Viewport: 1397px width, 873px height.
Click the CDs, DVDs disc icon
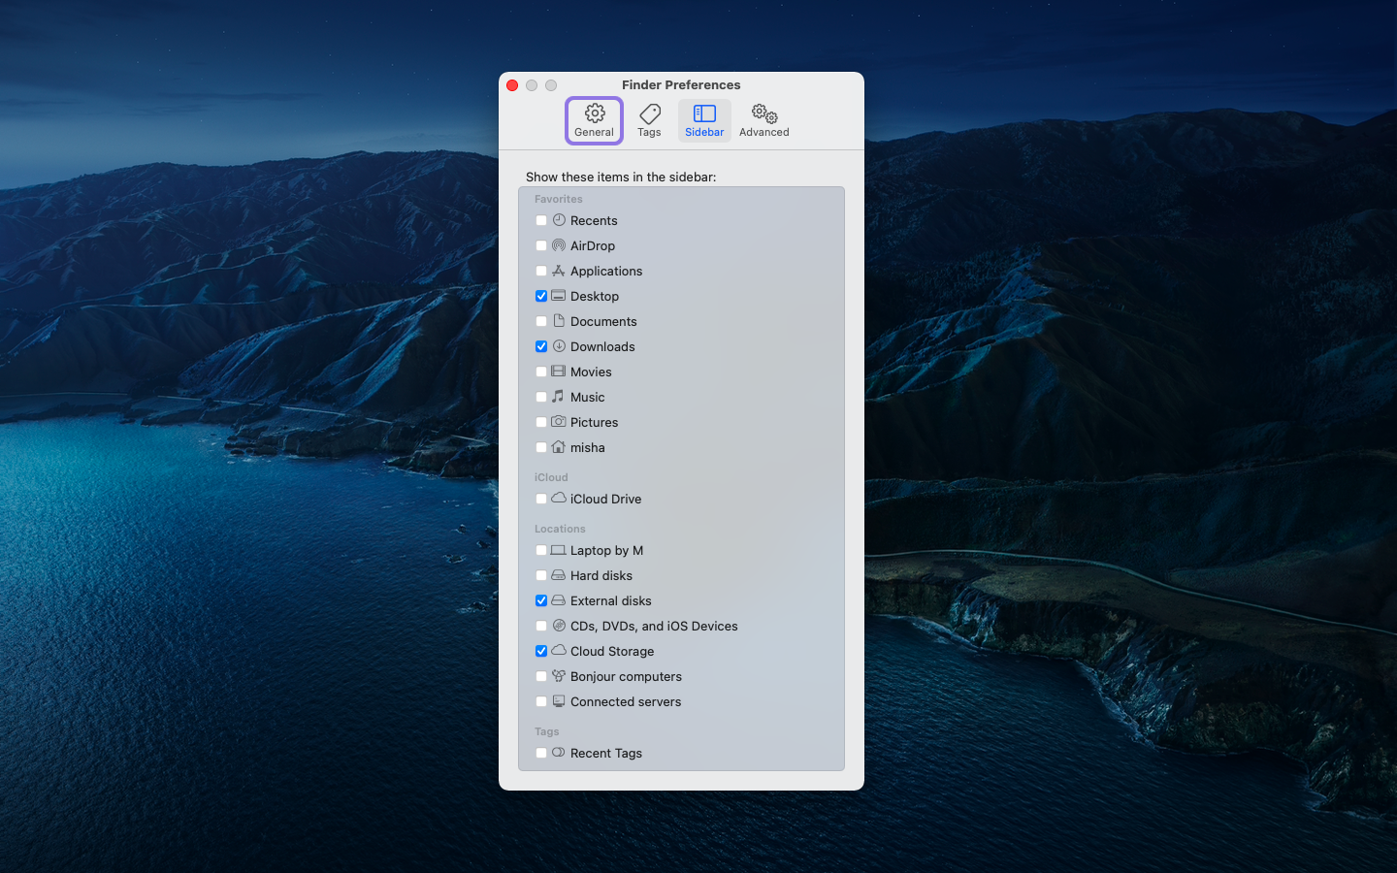559,626
